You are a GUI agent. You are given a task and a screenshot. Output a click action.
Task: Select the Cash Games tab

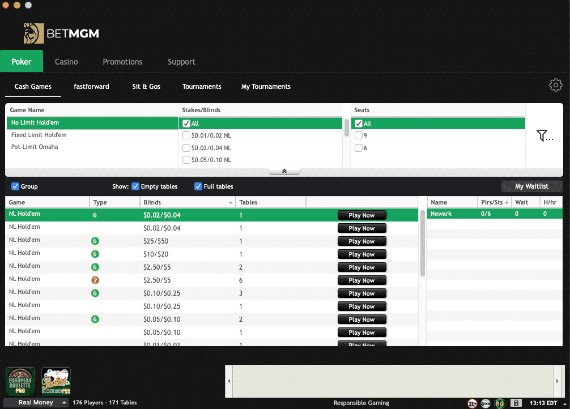(33, 87)
